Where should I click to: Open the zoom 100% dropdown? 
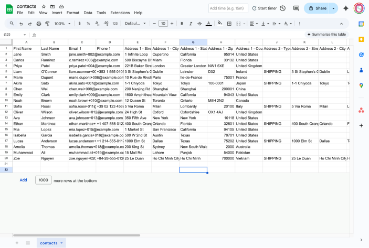pos(62,24)
